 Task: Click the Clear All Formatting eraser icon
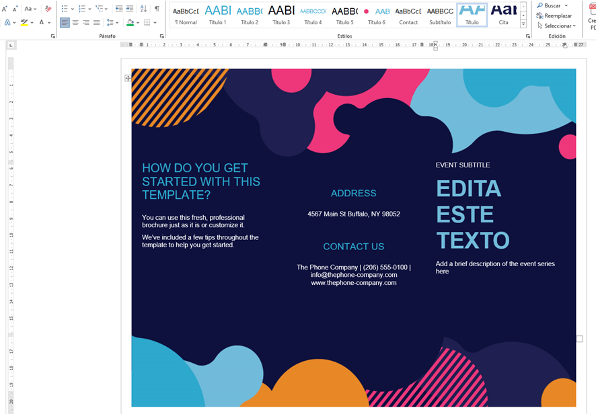48,9
